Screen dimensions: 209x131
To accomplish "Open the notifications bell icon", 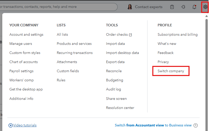I will (x=194, y=7).
